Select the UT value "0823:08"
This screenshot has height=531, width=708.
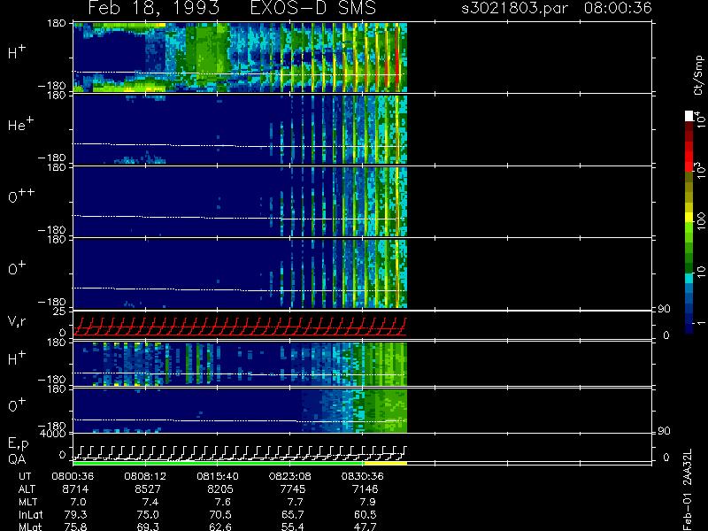[290, 476]
